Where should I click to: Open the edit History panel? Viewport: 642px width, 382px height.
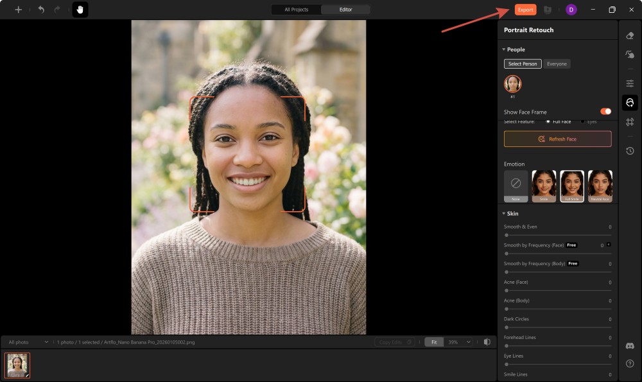[630, 151]
